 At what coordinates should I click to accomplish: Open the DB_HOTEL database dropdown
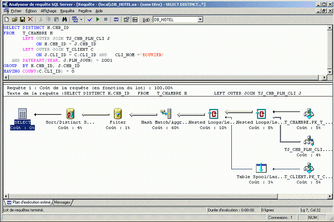click(x=200, y=19)
